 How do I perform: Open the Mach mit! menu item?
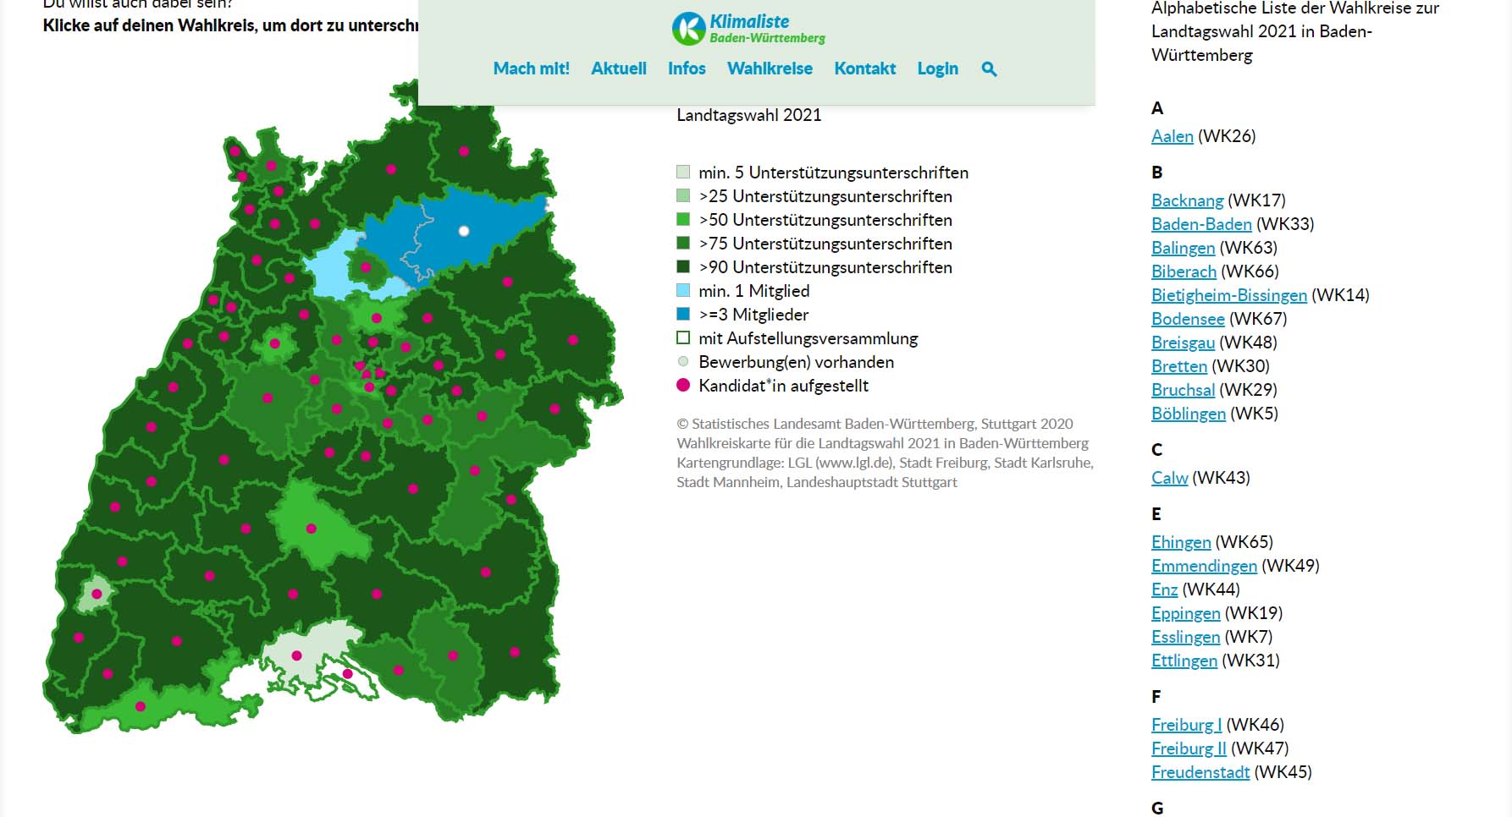[x=531, y=69]
